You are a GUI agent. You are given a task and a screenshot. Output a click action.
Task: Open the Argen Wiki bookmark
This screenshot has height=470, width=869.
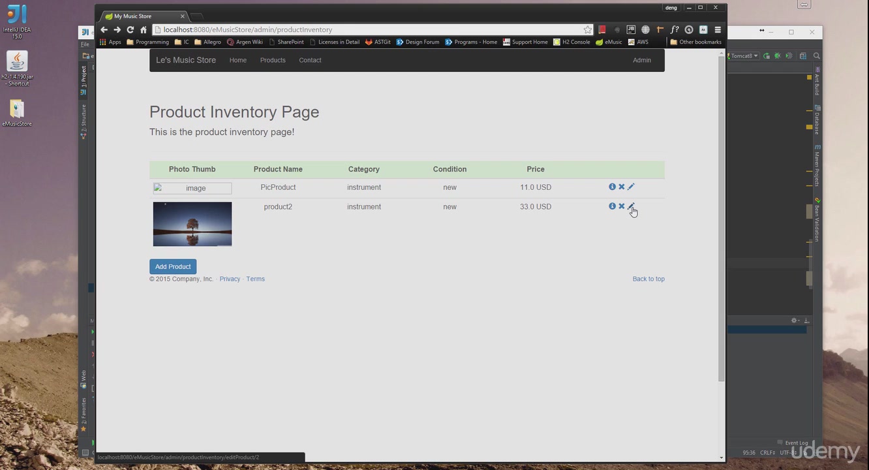[x=245, y=42]
